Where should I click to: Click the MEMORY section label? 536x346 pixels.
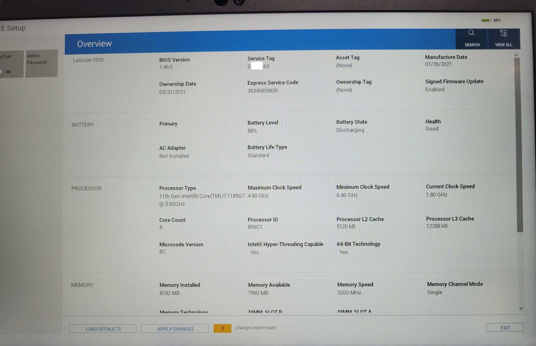click(x=82, y=285)
